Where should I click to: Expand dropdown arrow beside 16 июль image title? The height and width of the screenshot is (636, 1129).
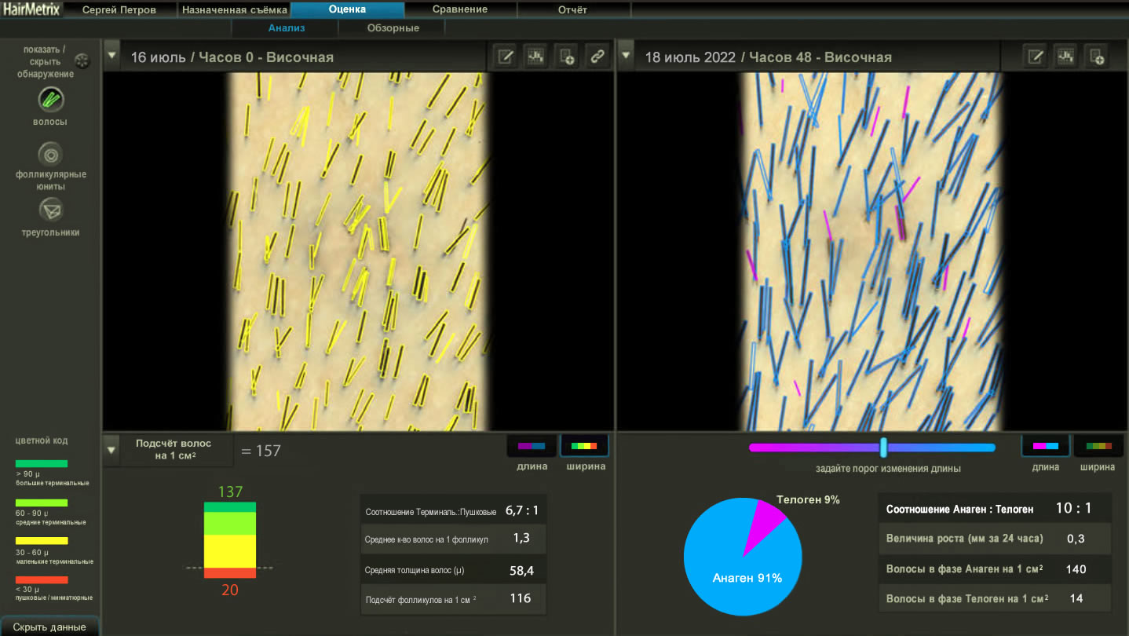pos(111,57)
